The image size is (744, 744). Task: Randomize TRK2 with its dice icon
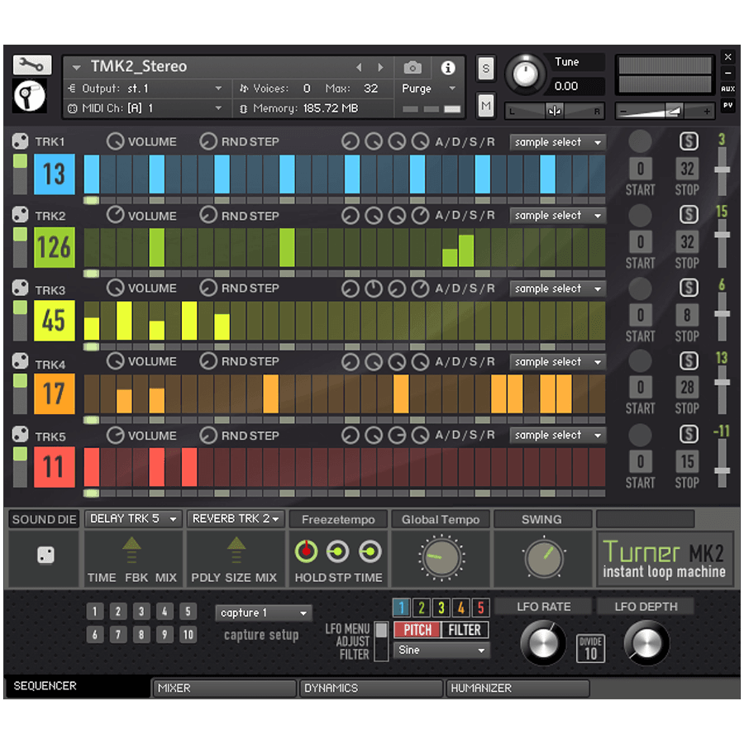[21, 215]
